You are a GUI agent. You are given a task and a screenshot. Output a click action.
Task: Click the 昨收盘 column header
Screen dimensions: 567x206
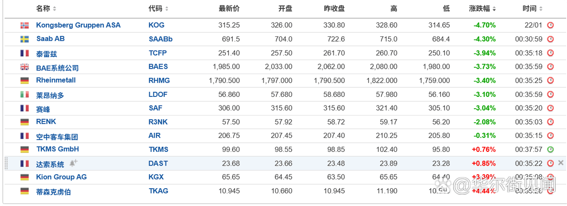[334, 8]
